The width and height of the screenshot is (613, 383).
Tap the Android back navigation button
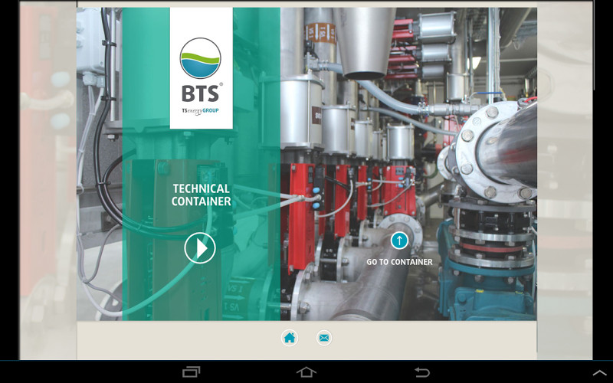pyautogui.click(x=422, y=372)
